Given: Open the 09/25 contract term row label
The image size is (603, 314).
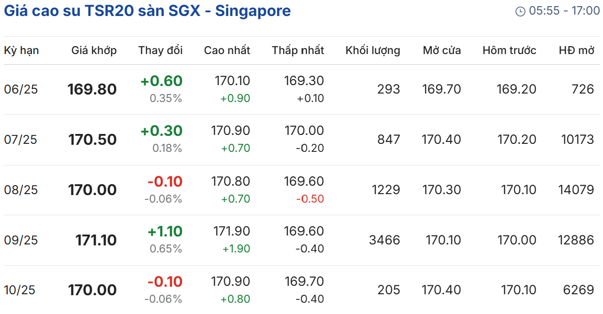Looking at the screenshot, I should point(21,240).
